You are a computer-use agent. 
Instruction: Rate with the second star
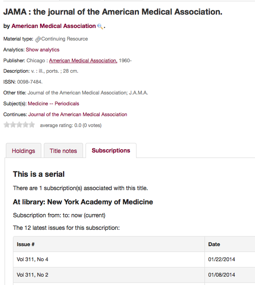point(13,125)
